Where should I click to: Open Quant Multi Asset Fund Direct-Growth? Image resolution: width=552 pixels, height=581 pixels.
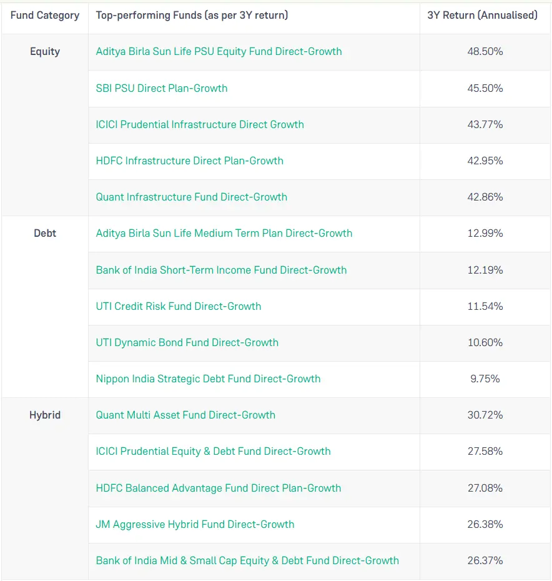tap(185, 415)
